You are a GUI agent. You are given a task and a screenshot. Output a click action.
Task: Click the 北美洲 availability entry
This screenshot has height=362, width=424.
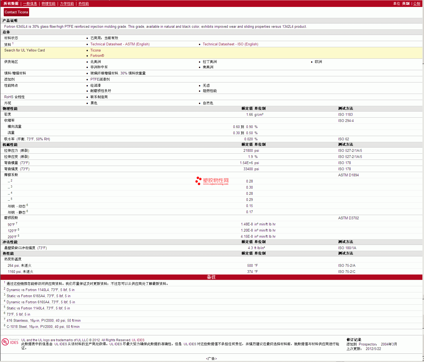coord(96,62)
